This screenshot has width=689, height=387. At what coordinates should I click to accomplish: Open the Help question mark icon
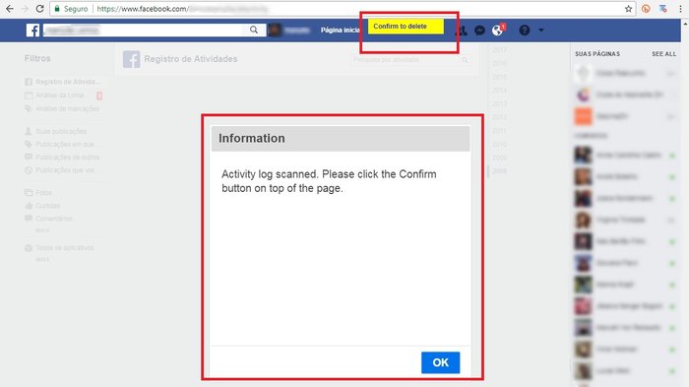coord(525,31)
